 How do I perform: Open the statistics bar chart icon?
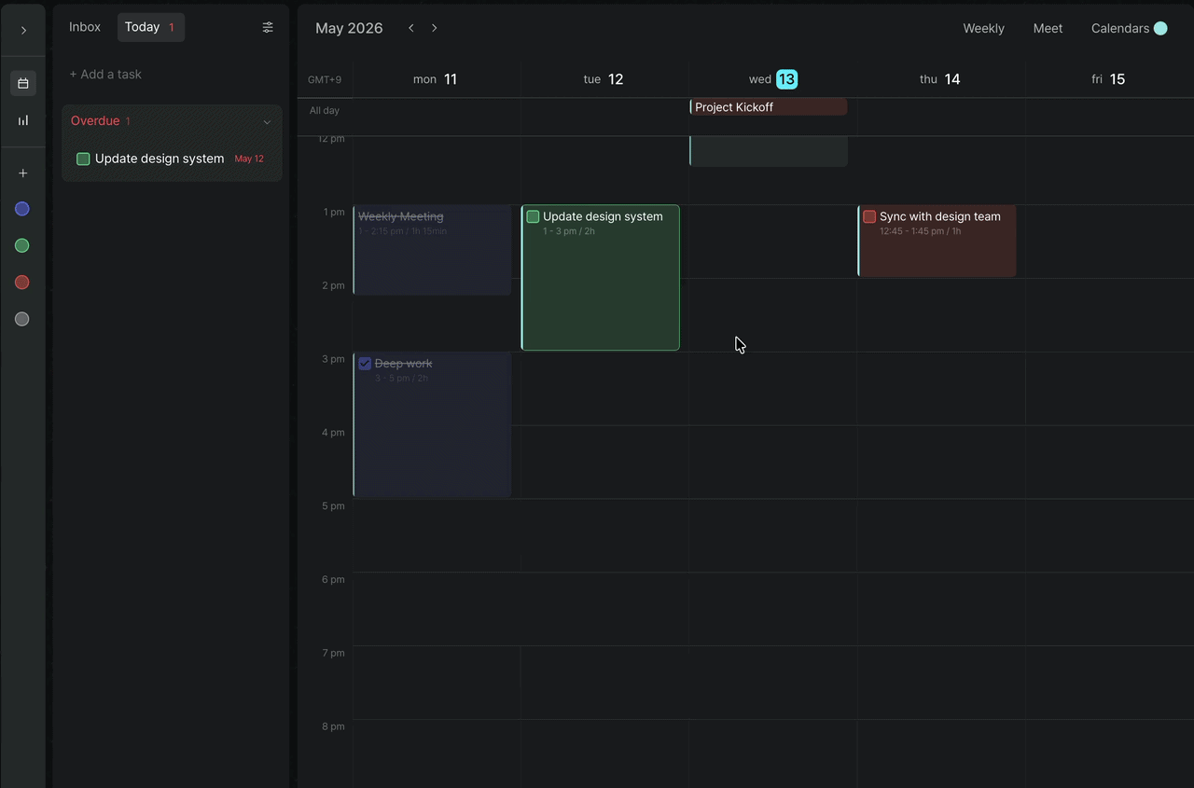pyautogui.click(x=23, y=120)
